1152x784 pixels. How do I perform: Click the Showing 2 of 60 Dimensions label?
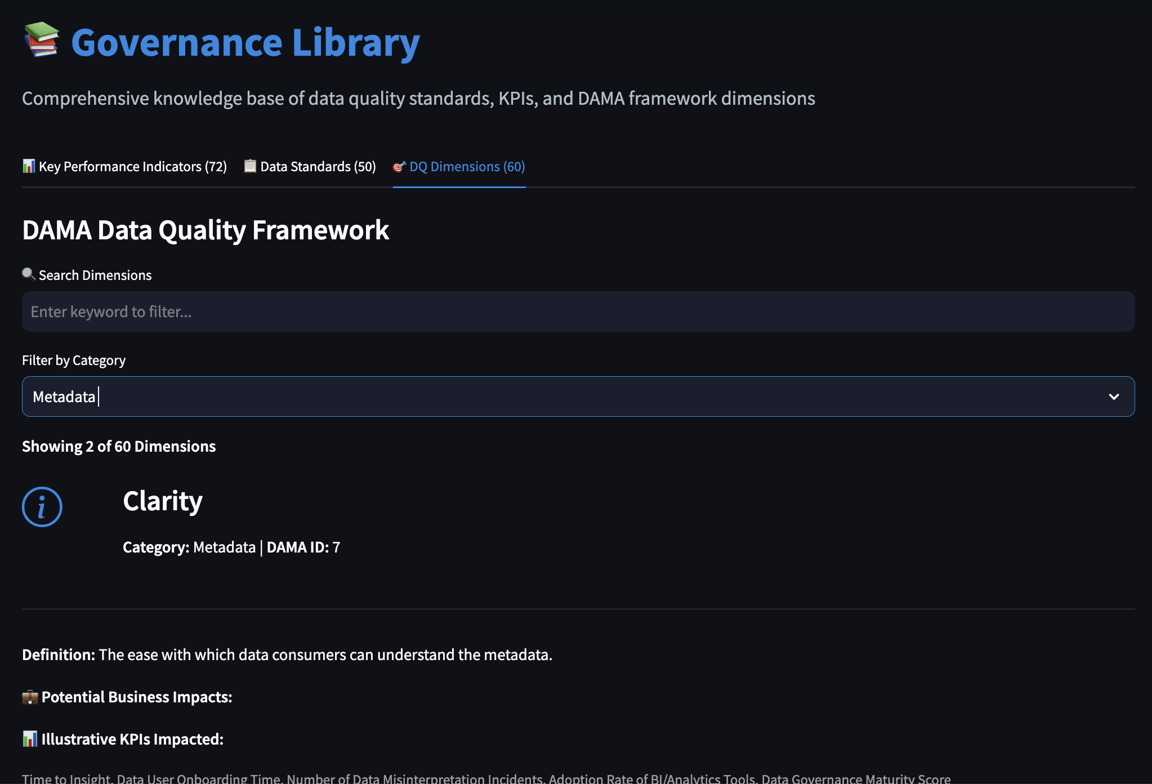pos(118,446)
